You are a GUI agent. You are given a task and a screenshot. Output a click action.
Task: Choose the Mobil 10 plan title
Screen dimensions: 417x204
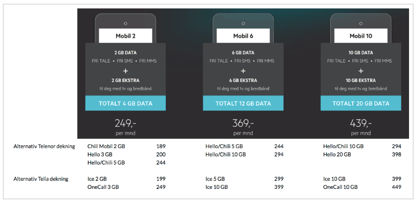[361, 36]
